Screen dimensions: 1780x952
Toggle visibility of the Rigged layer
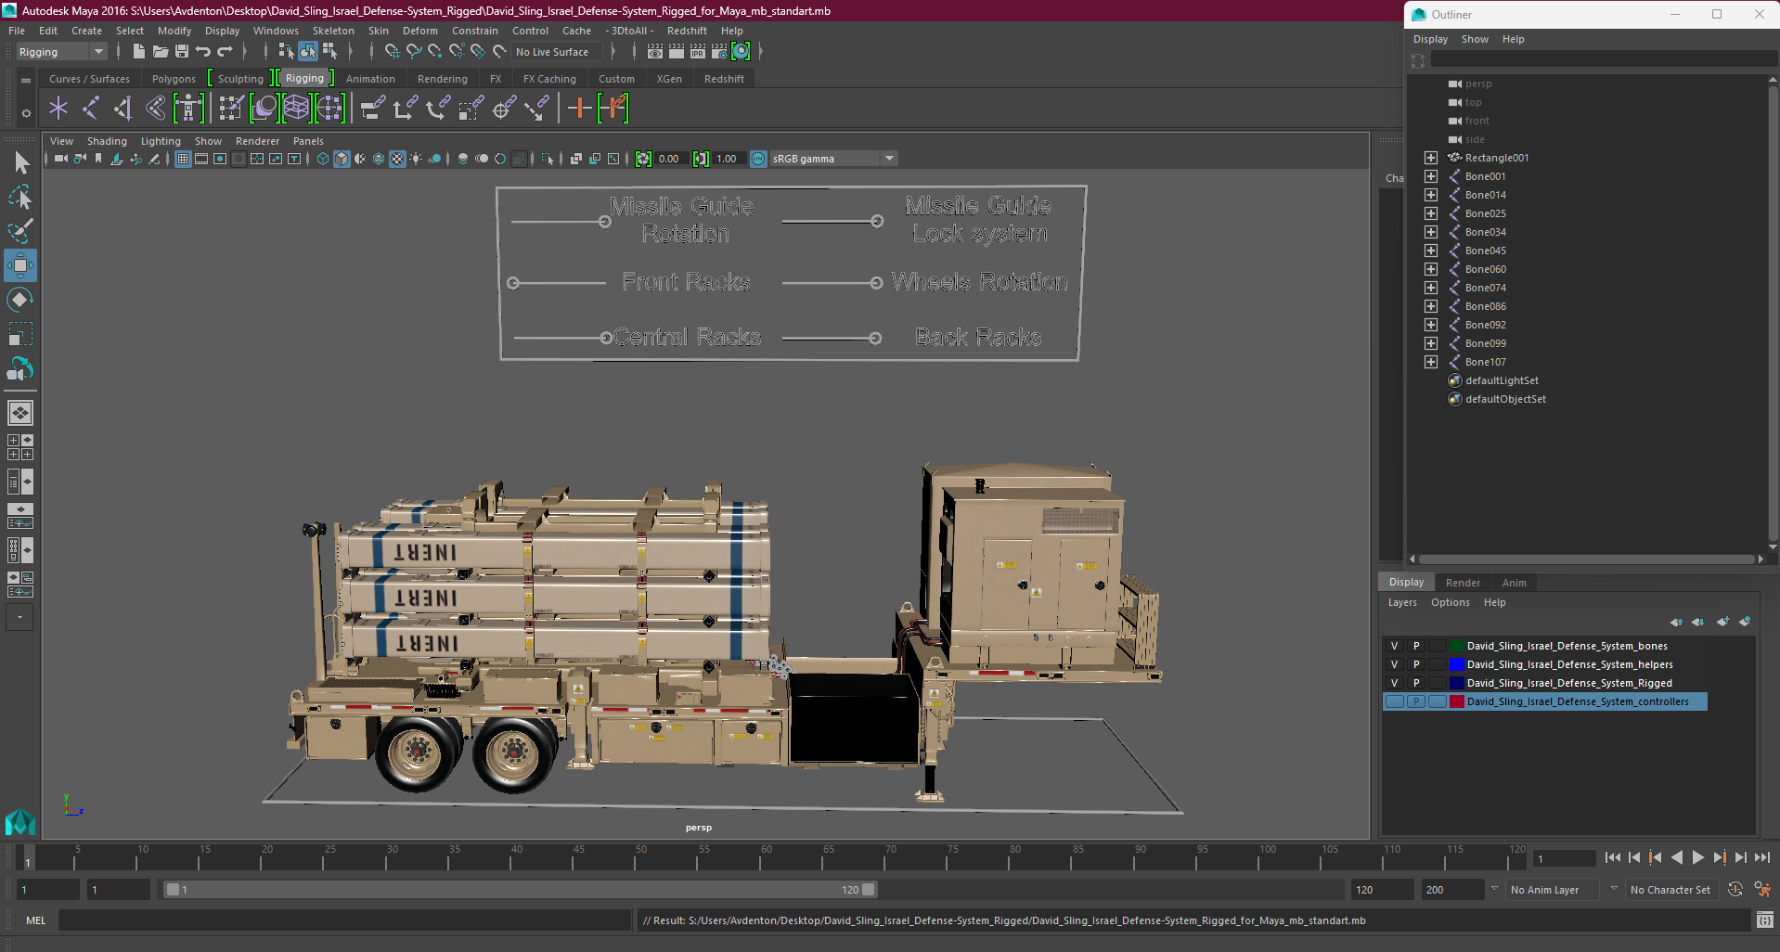tap(1394, 683)
